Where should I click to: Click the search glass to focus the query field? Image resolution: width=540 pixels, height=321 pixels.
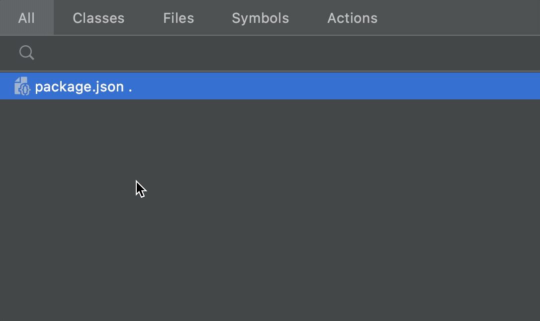[x=26, y=53]
